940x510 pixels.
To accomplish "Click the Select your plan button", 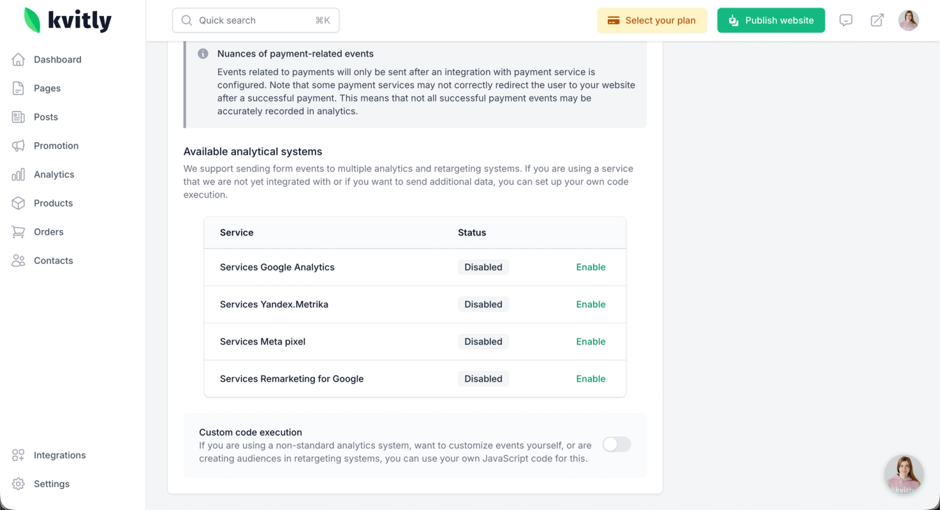I will point(651,21).
